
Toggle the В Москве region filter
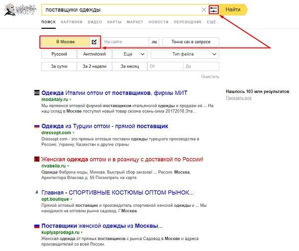point(65,42)
